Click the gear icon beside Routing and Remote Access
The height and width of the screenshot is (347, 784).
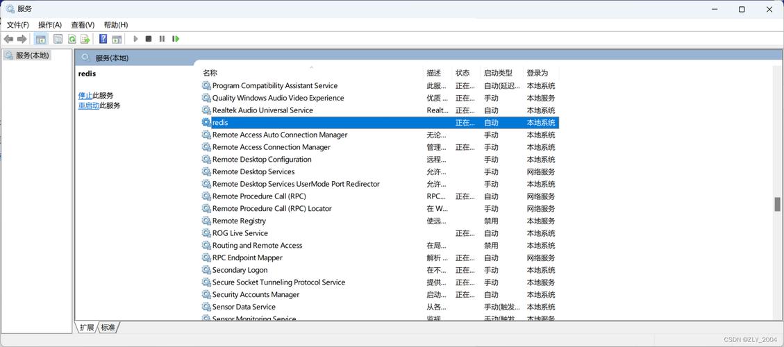(206, 246)
